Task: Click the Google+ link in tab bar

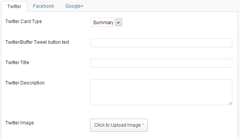Action: coord(74,6)
